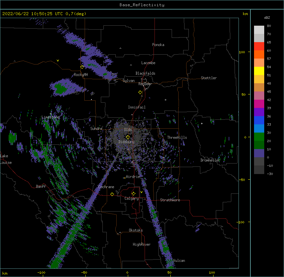Viewport: 284px width, 277px height.
Task: Click the Didsbury town label
Action: pyautogui.click(x=127, y=142)
